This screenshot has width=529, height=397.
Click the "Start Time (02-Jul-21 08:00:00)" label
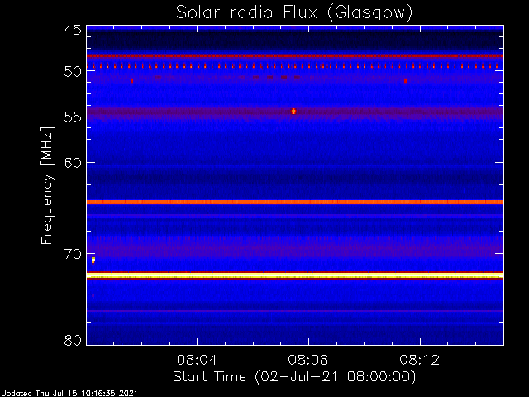click(x=294, y=377)
